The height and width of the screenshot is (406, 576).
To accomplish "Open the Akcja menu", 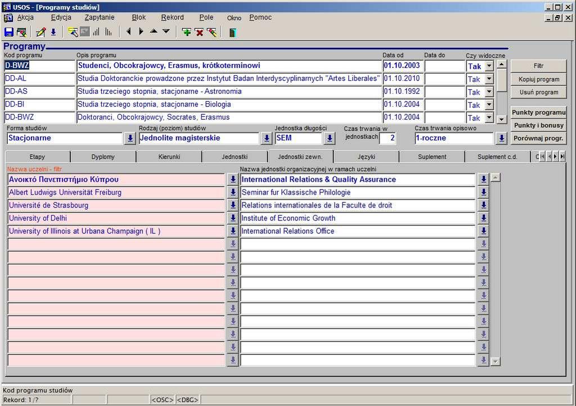I will pos(25,17).
